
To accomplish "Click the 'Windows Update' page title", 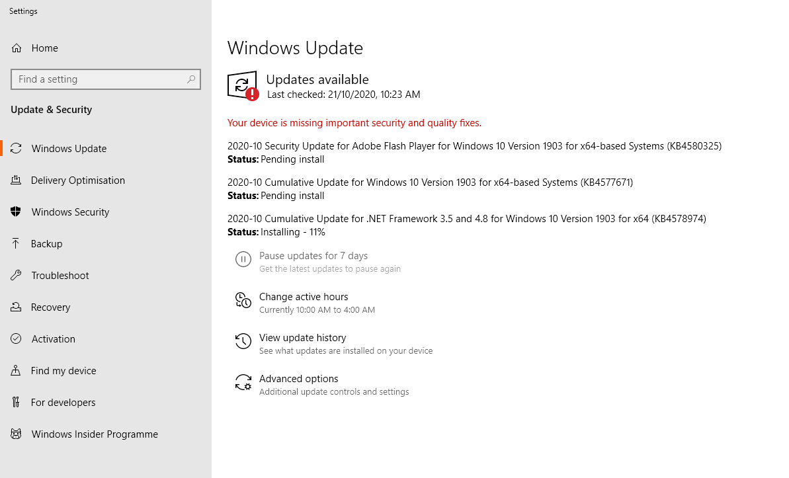I will pyautogui.click(x=295, y=48).
